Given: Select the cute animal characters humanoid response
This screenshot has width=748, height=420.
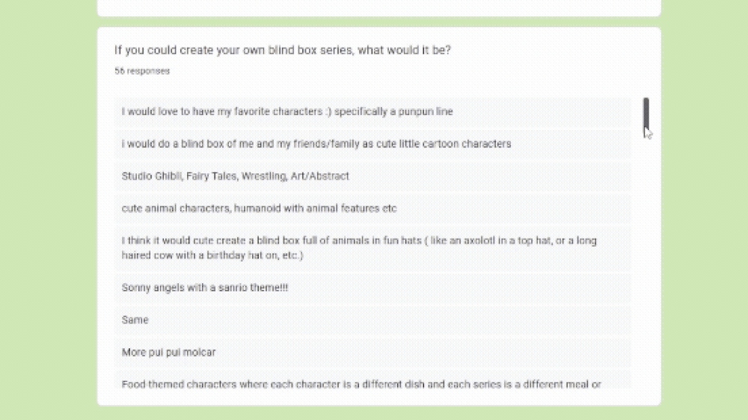Looking at the screenshot, I should [x=259, y=209].
